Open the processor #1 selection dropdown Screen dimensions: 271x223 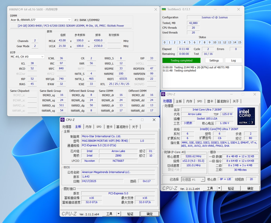pyautogui.click(x=193, y=179)
